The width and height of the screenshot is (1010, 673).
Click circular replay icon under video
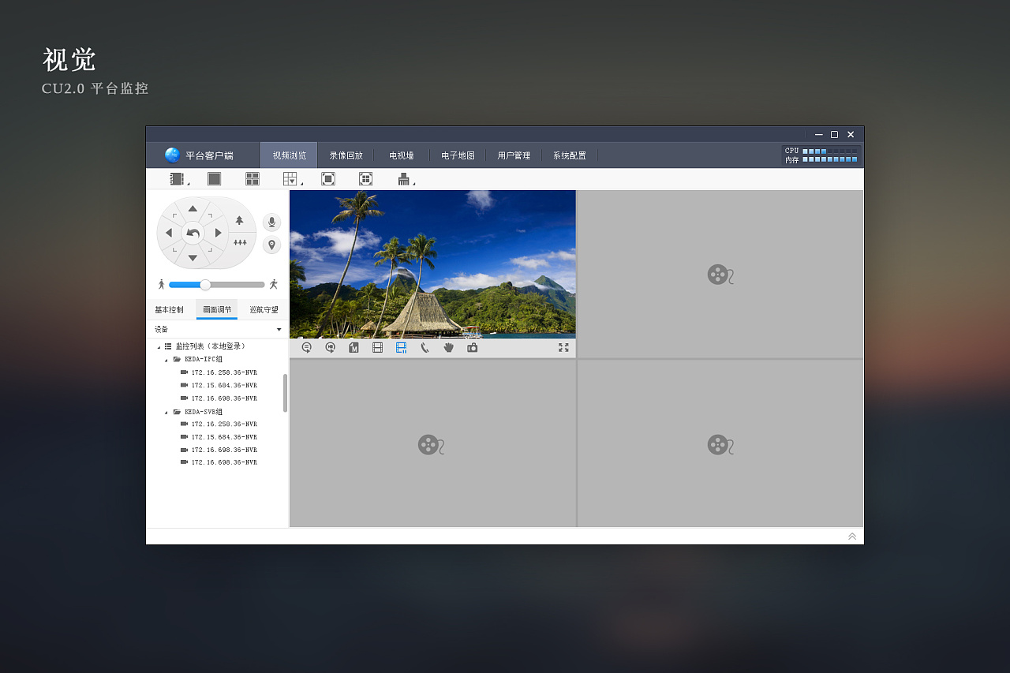pyautogui.click(x=331, y=347)
